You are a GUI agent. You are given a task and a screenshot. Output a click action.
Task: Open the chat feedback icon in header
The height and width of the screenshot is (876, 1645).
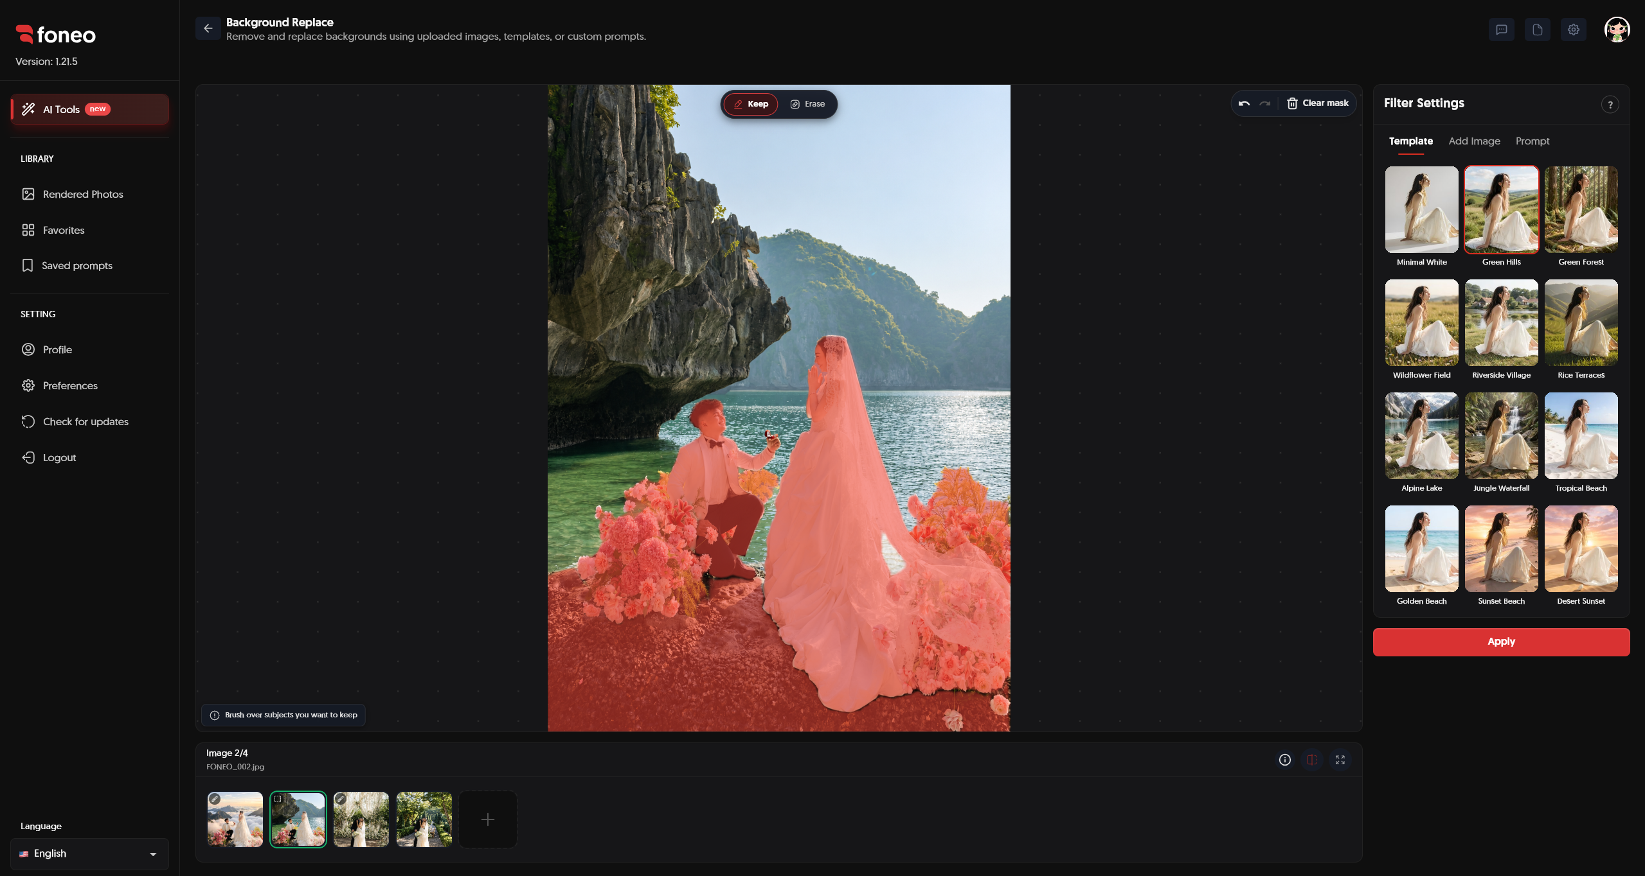click(x=1502, y=30)
